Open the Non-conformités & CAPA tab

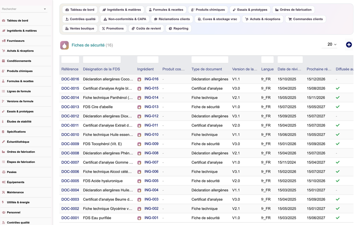click(125, 19)
